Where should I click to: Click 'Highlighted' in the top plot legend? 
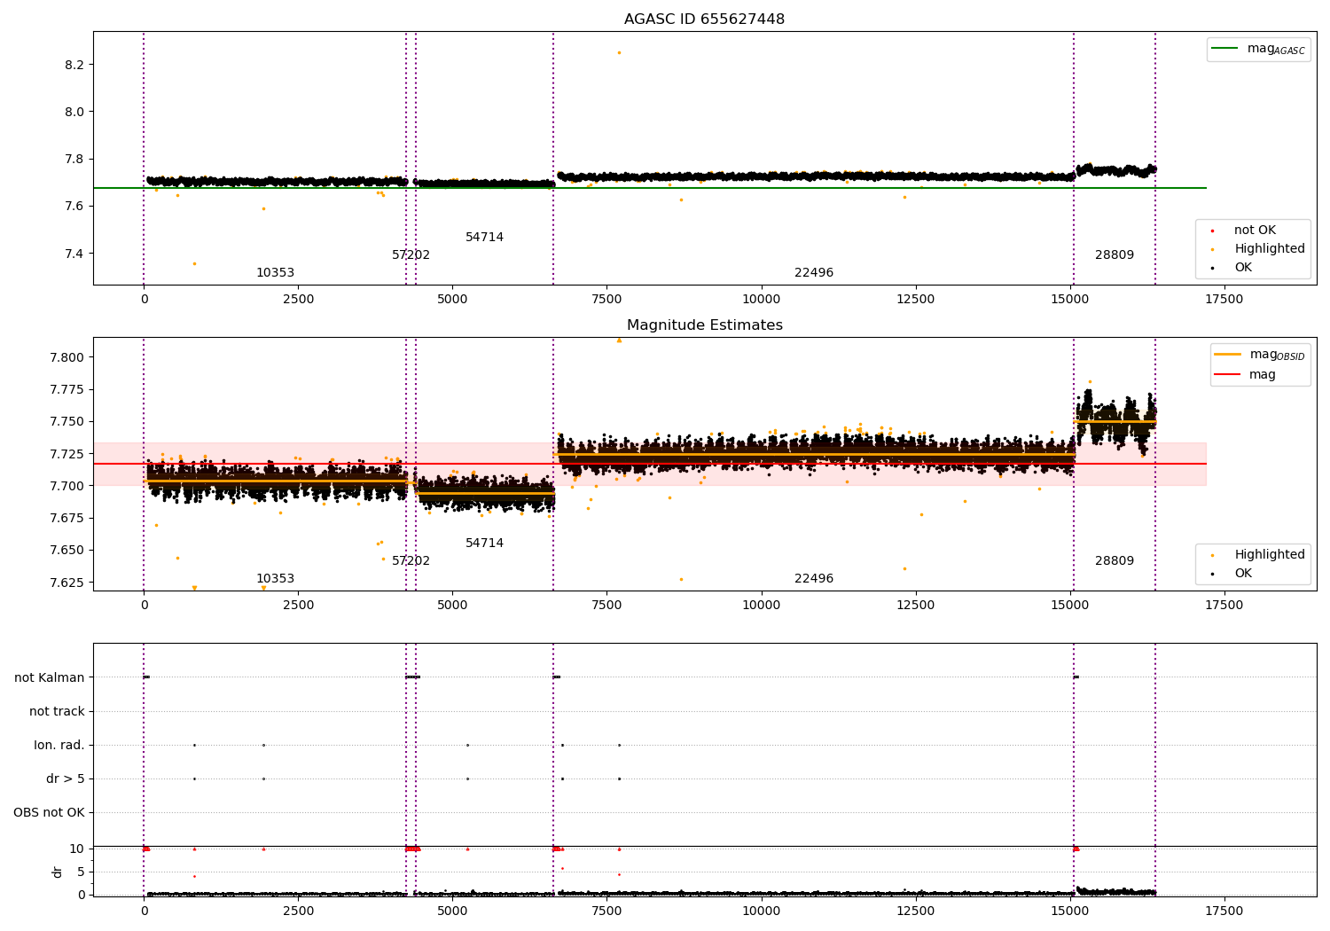point(1270,249)
